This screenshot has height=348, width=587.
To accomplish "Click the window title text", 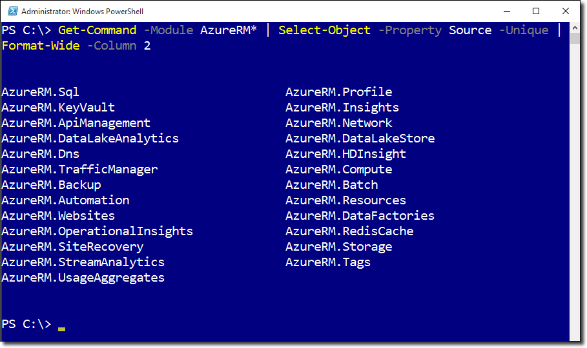I will tap(83, 12).
